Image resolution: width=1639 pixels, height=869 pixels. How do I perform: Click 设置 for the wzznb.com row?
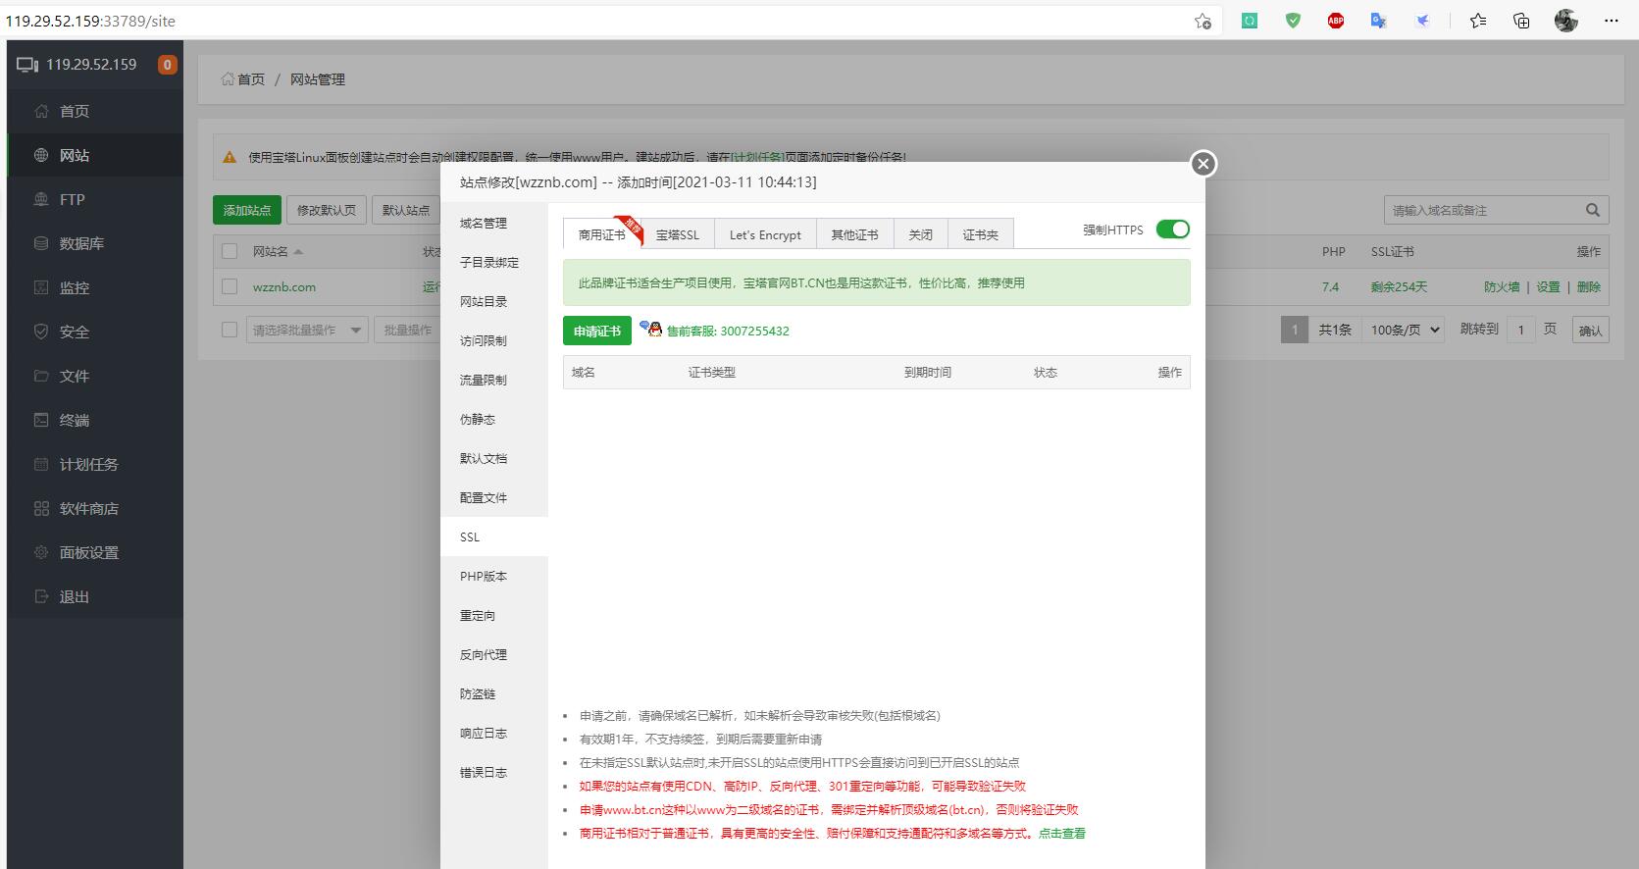(1548, 286)
